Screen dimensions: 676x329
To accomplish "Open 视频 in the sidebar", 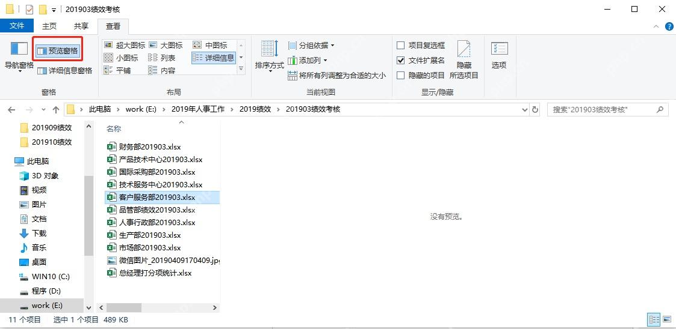I will point(34,190).
